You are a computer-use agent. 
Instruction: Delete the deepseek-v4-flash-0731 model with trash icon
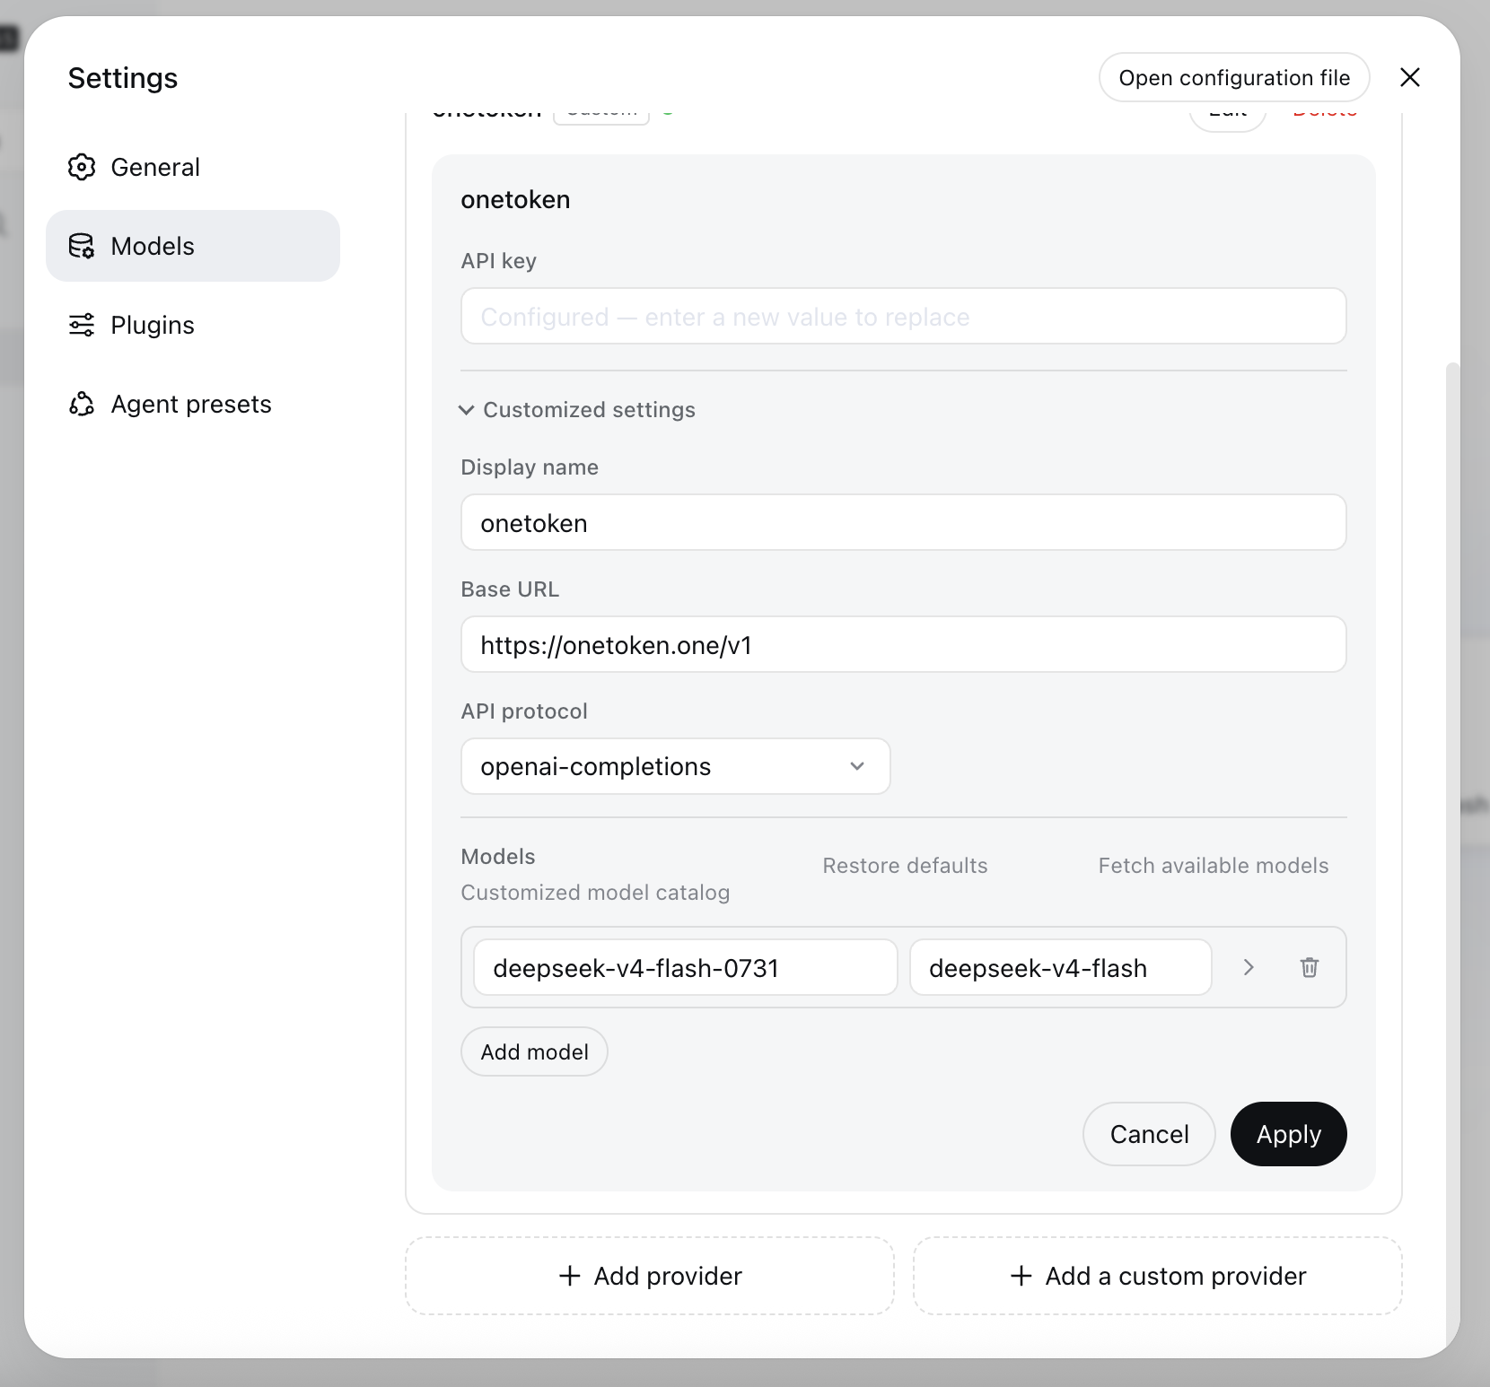coord(1310,967)
